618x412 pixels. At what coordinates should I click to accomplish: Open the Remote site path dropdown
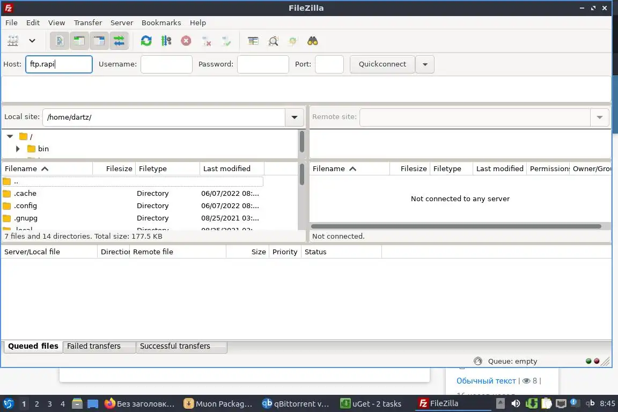pyautogui.click(x=599, y=117)
